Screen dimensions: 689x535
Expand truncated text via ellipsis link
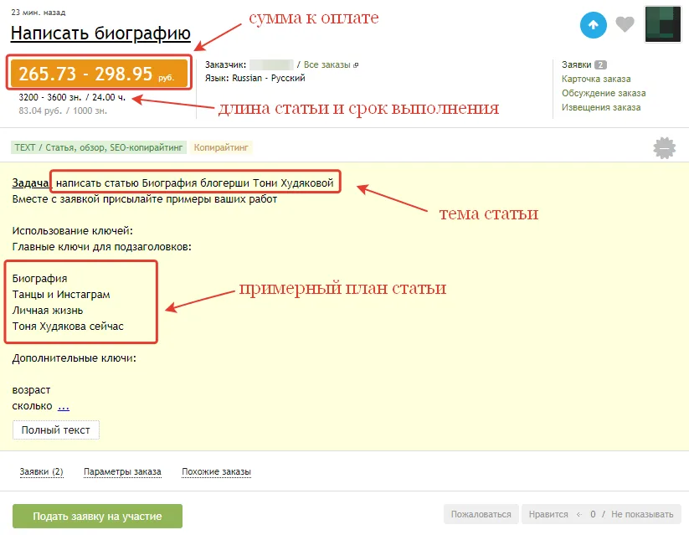(x=64, y=406)
